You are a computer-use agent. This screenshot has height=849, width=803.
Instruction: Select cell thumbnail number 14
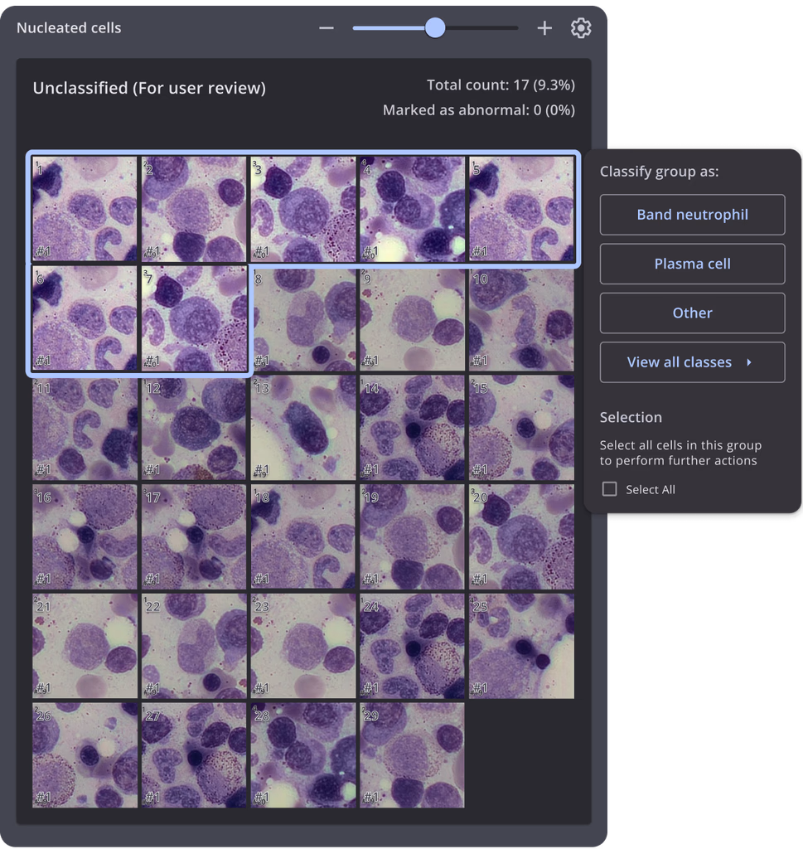[x=413, y=429]
